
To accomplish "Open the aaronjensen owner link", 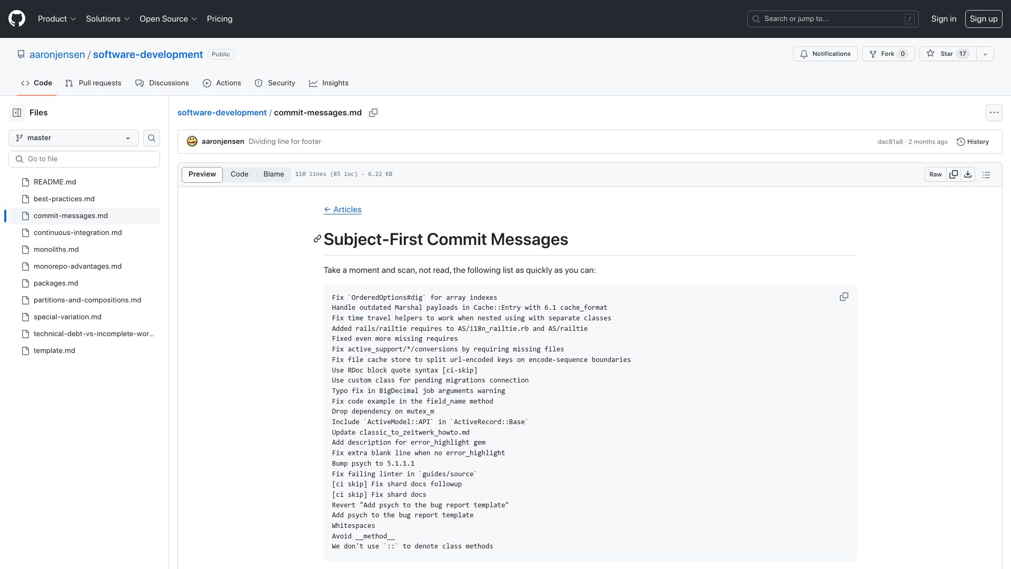I will tap(57, 55).
